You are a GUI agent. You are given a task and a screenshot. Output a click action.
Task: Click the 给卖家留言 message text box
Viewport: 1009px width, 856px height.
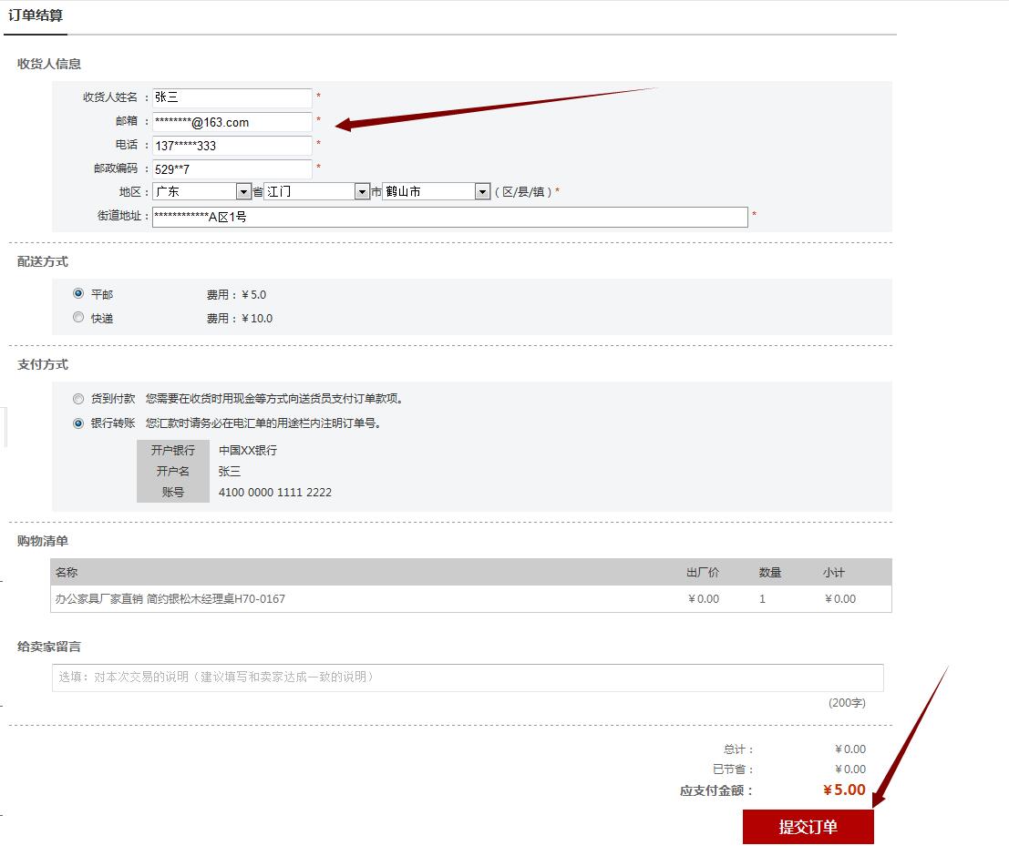pos(467,678)
